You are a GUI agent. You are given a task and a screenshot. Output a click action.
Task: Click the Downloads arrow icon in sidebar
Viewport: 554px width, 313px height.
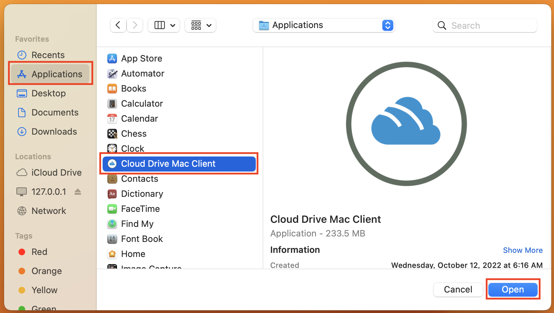coord(22,132)
